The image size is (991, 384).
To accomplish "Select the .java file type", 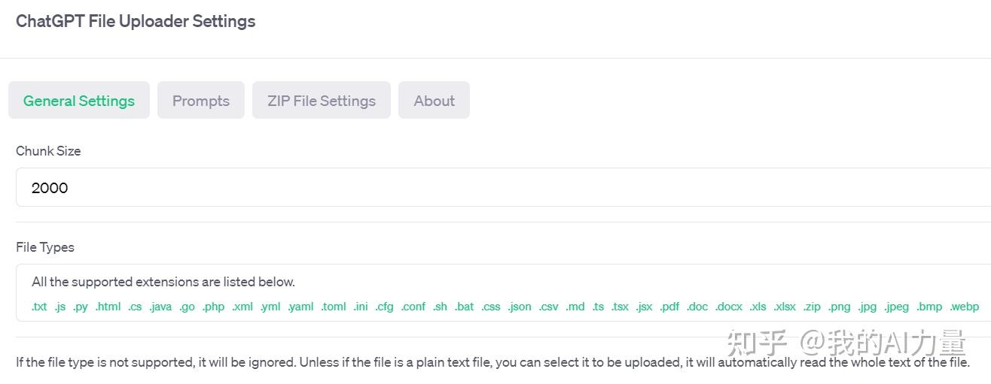I will tap(160, 307).
